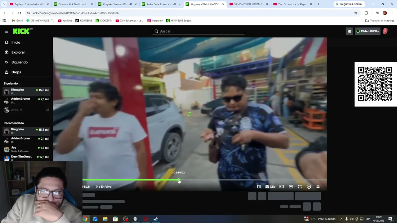397x223 pixels.
Task: Open Chrome three-dot menu
Action: (x=392, y=13)
